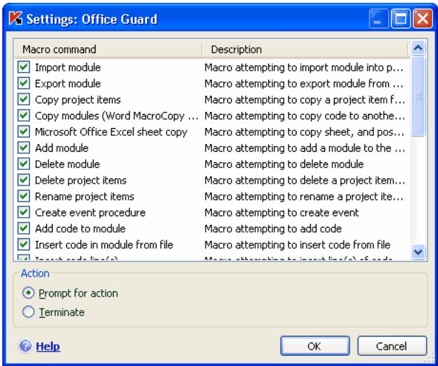Image resolution: width=438 pixels, height=366 pixels.
Task: Select 'Create event procedure' row label
Action: 90,213
